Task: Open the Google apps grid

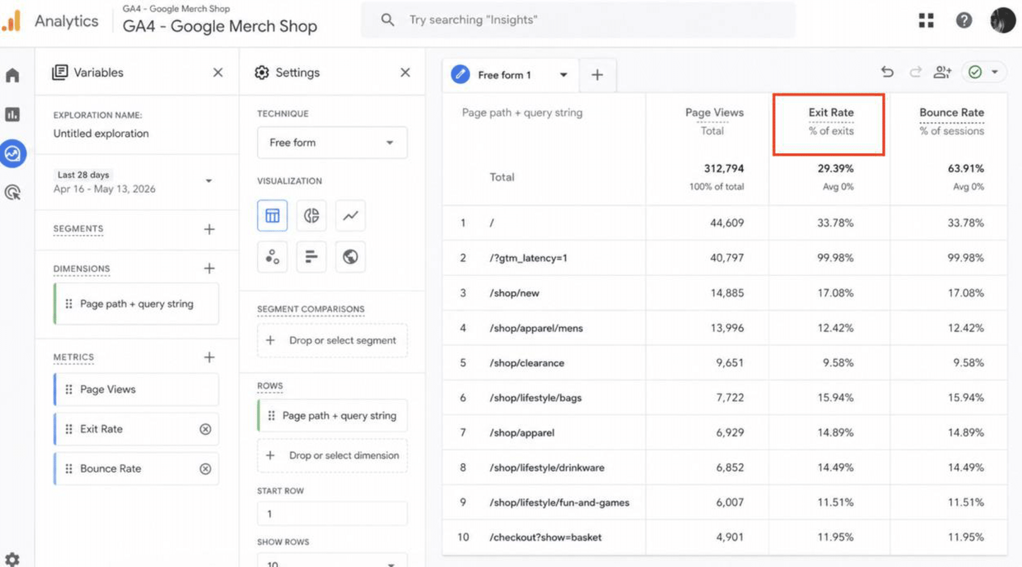Action: pyautogui.click(x=926, y=20)
